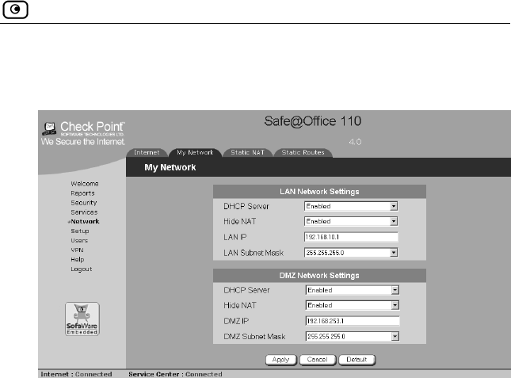
Task: Open Security from the sidebar
Action: pos(84,203)
